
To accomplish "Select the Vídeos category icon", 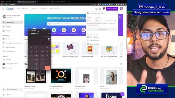I will [83, 30].
